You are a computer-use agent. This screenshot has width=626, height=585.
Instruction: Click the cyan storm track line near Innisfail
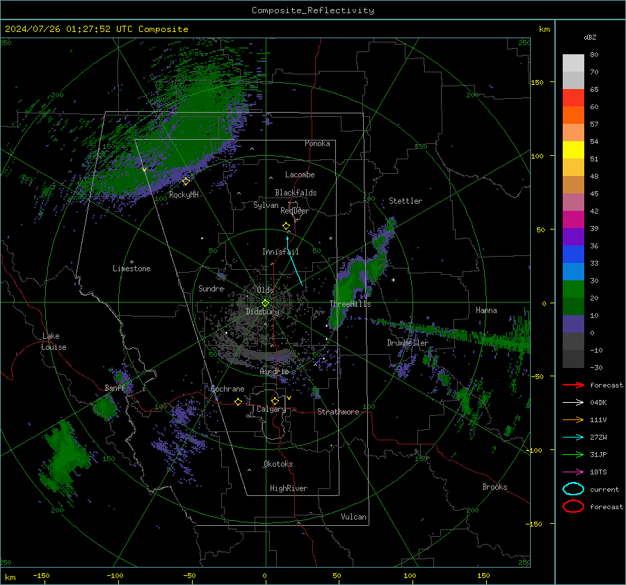[294, 261]
